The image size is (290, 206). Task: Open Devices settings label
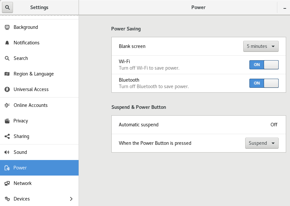(22, 199)
